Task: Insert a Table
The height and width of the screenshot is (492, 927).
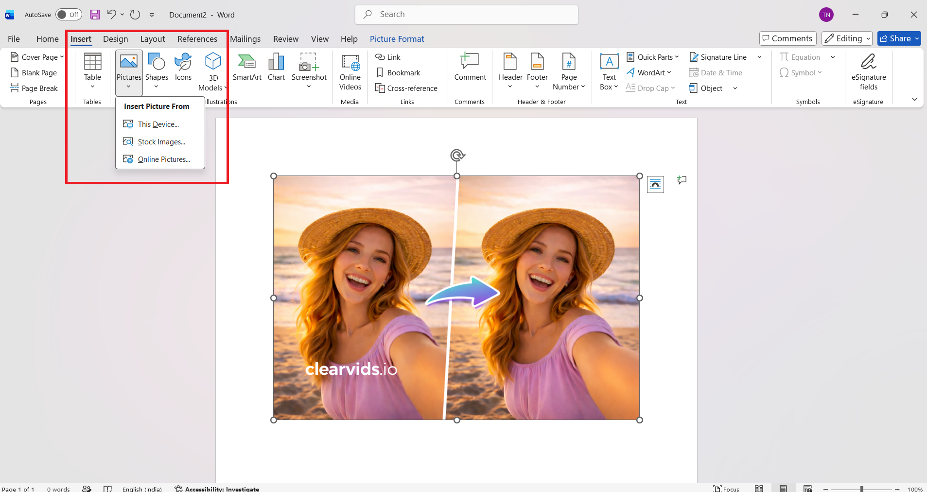Action: tap(92, 71)
